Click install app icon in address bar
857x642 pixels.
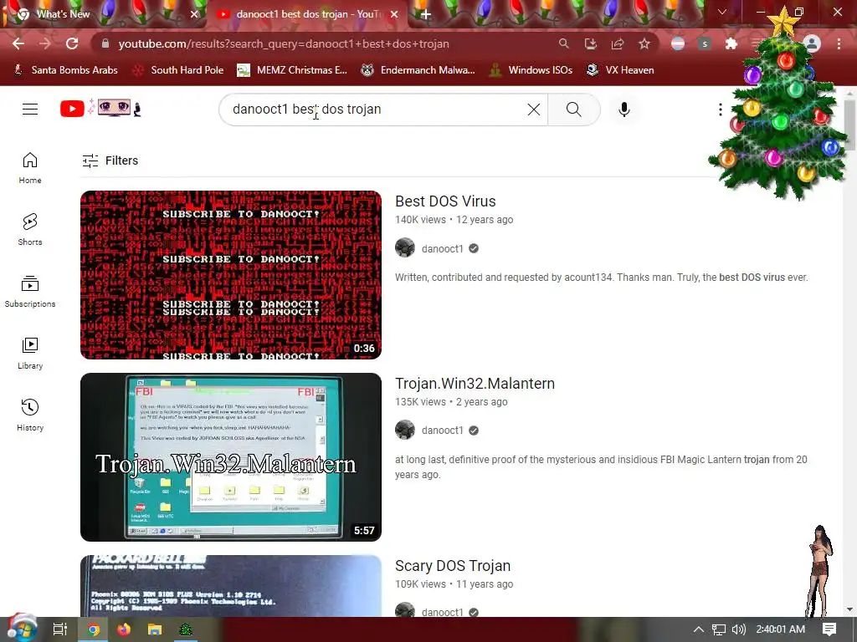tap(590, 43)
